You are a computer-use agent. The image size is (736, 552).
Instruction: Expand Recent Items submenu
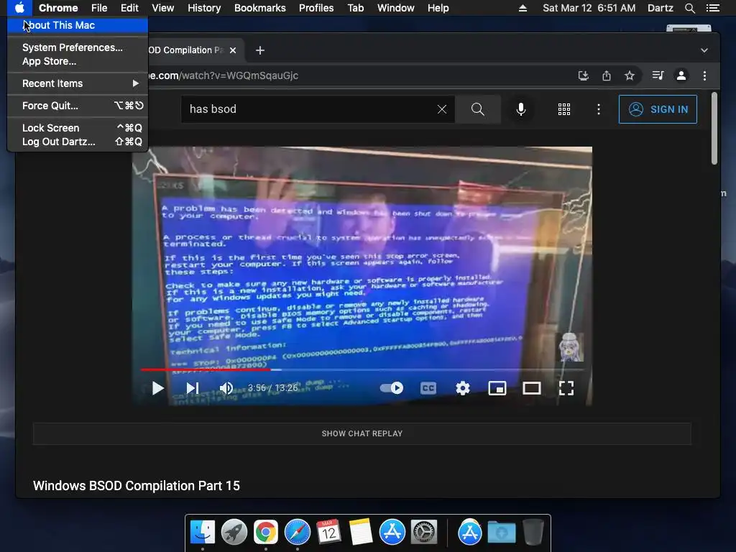point(78,83)
